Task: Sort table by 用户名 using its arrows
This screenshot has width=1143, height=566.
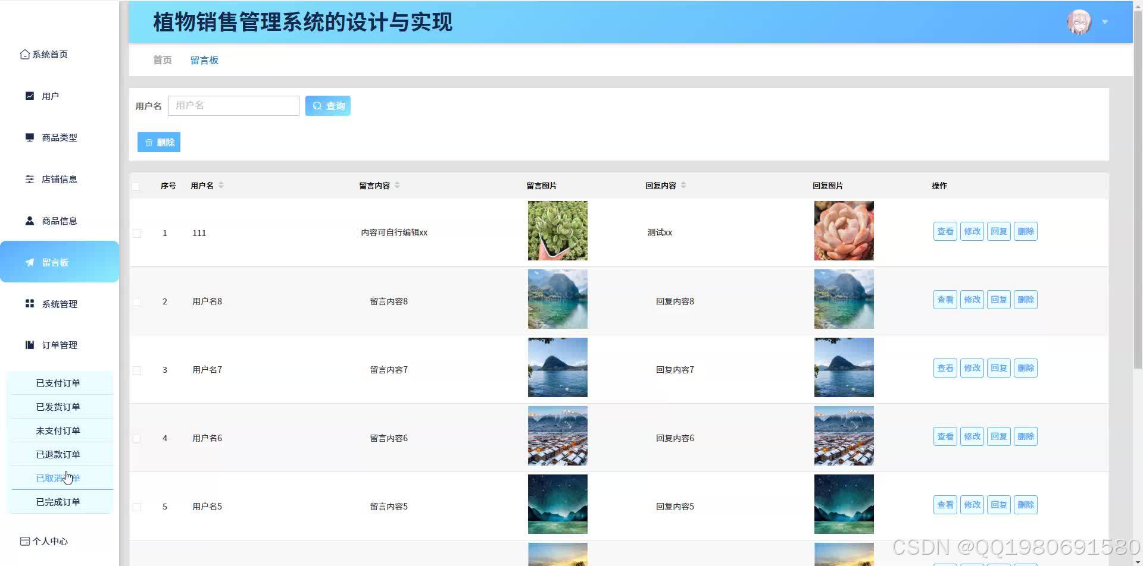Action: pyautogui.click(x=221, y=185)
